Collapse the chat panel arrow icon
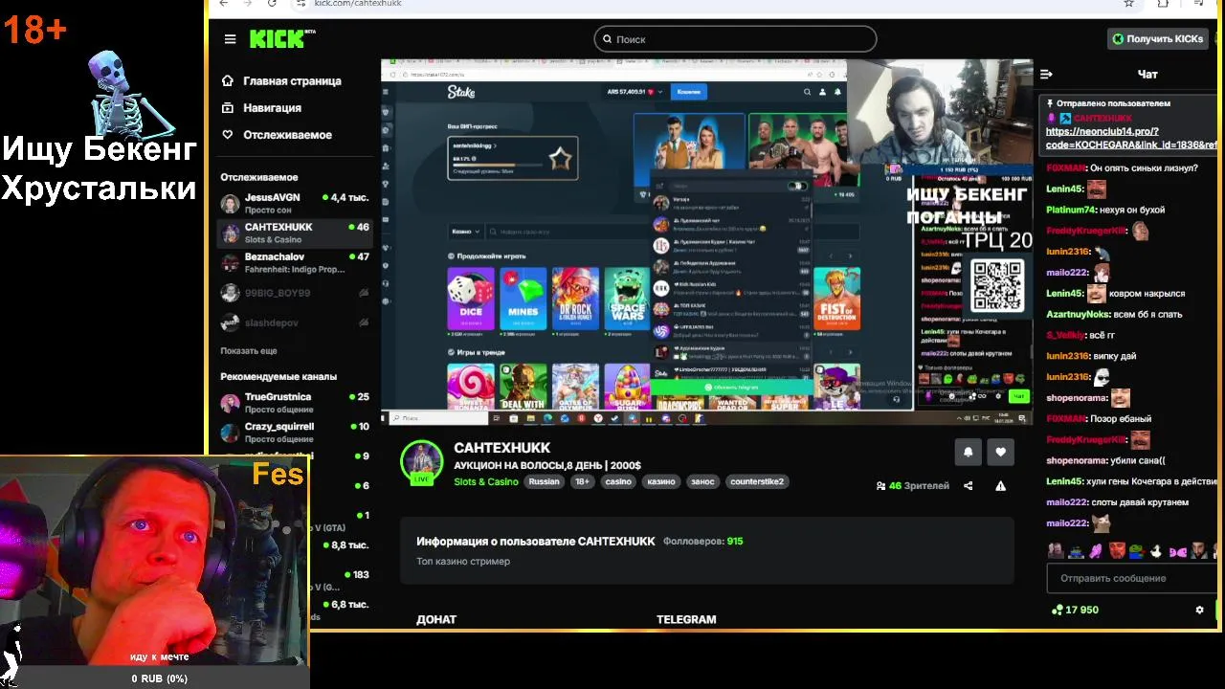Screen dimensions: 1225x689 [x=1046, y=74]
